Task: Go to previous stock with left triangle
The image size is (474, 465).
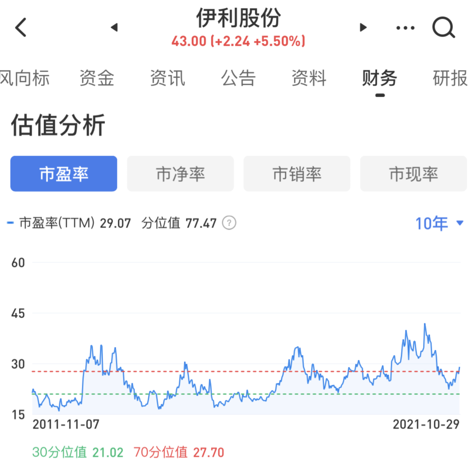Action: coord(114,27)
